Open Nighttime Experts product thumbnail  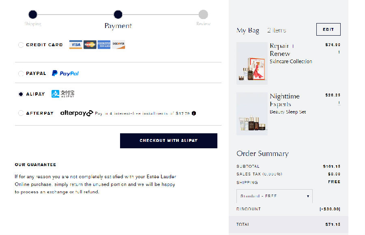[252, 113]
